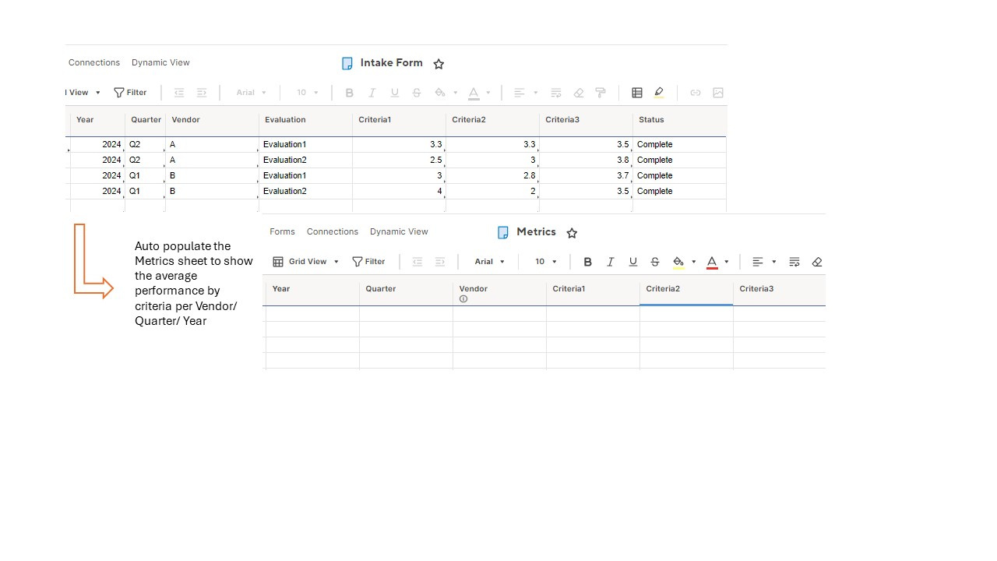Favorite the Metrics sheet with star
997x561 pixels.
[572, 233]
